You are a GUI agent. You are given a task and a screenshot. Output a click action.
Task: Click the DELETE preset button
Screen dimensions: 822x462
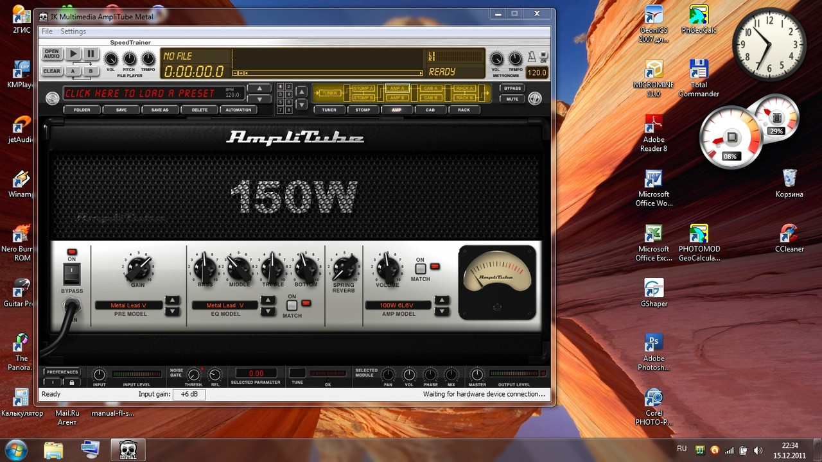[x=200, y=110]
